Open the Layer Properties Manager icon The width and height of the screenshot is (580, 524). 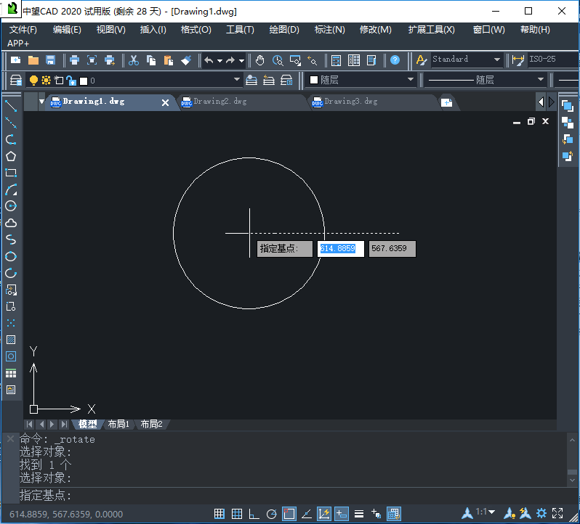pos(16,80)
